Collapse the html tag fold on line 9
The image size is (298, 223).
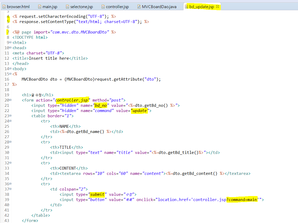tap(10, 42)
